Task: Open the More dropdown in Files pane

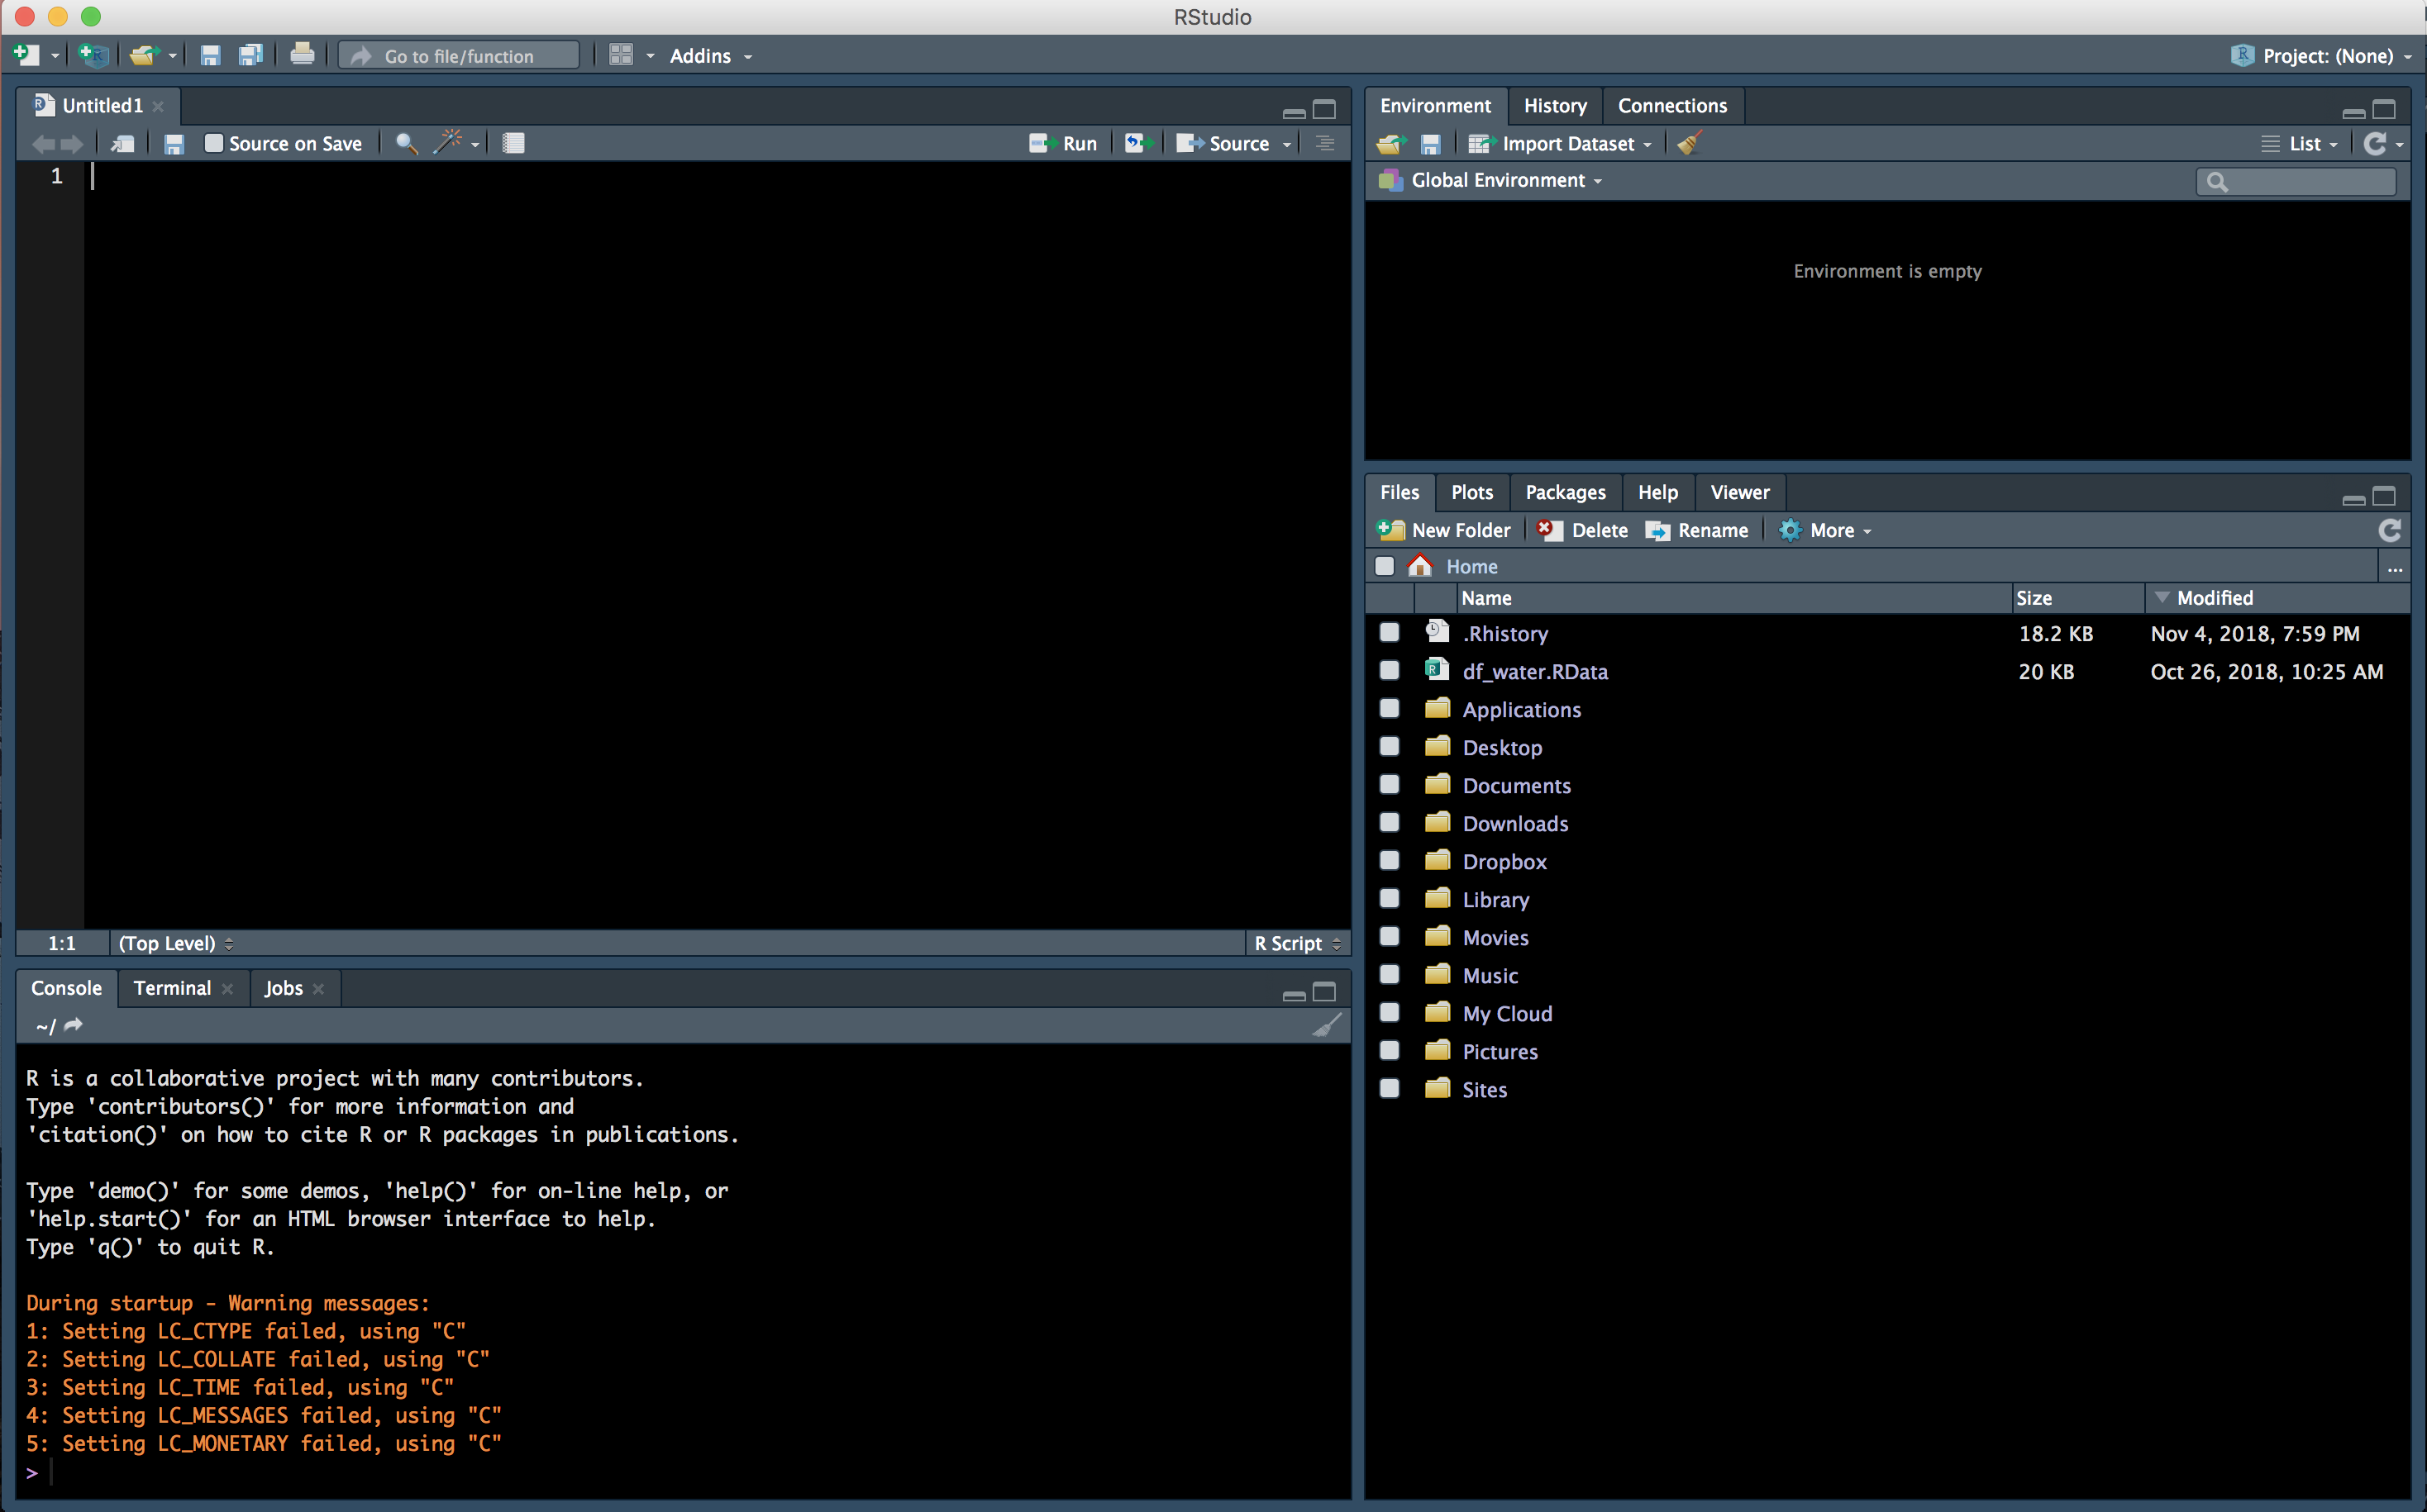Action: (x=1838, y=530)
